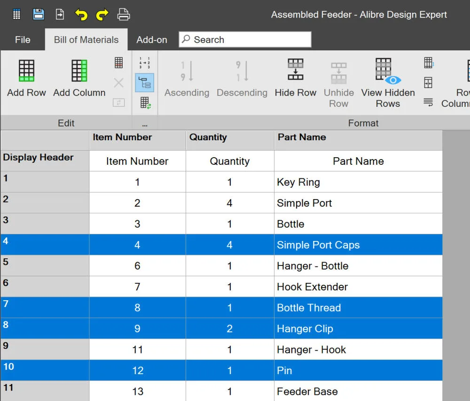Open the File menu tab
This screenshot has height=401, width=470.
click(x=23, y=40)
